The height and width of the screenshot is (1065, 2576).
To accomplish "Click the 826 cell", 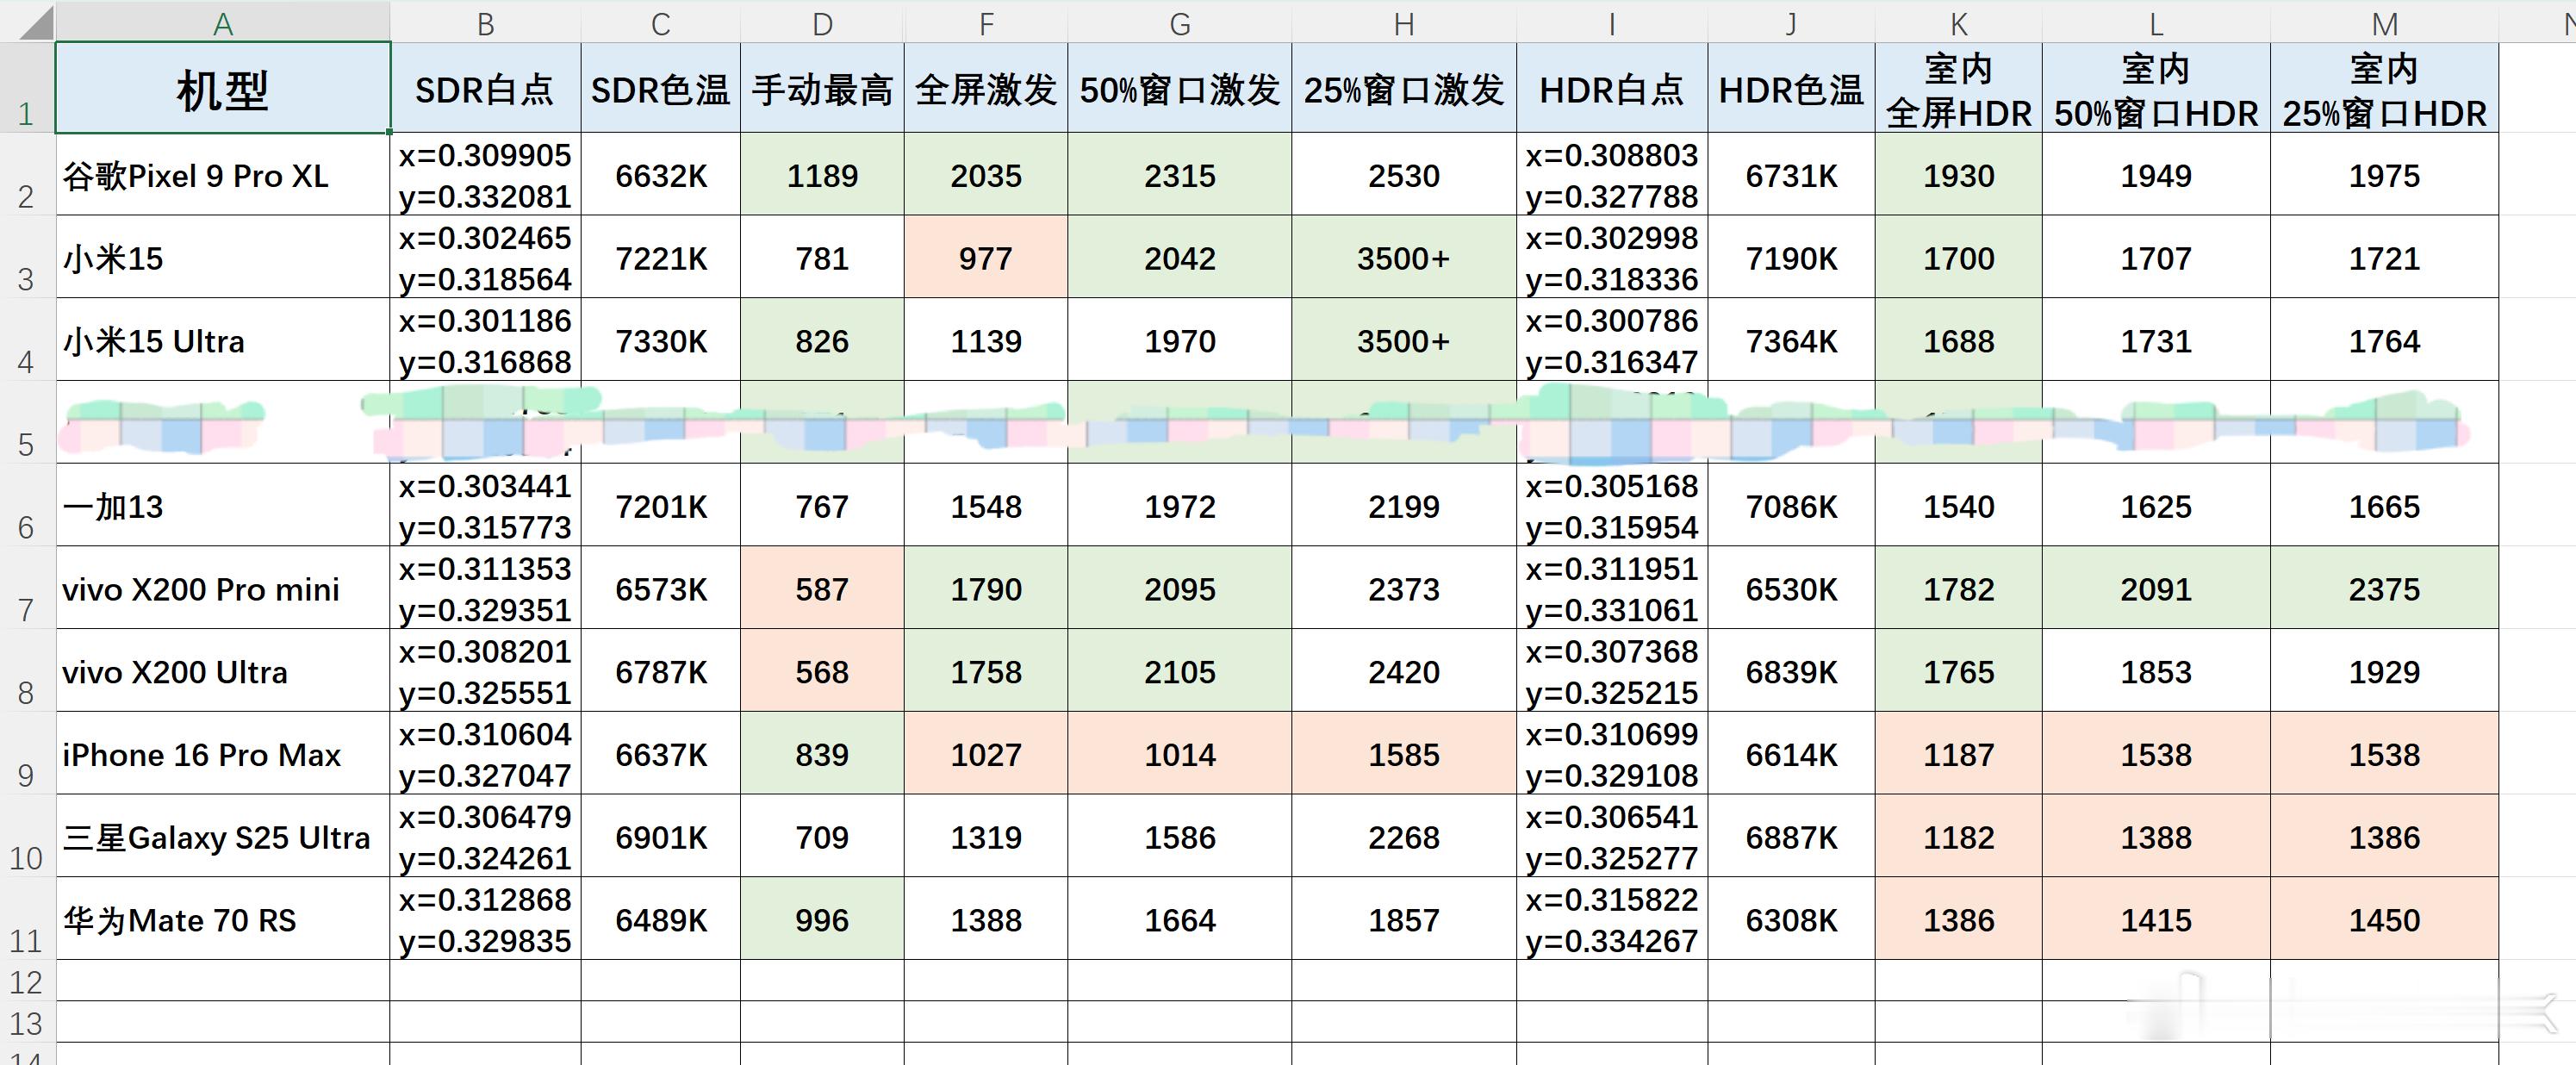I will 822,340.
